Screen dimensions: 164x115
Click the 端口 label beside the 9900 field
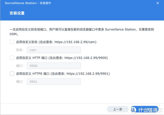point(20,66)
